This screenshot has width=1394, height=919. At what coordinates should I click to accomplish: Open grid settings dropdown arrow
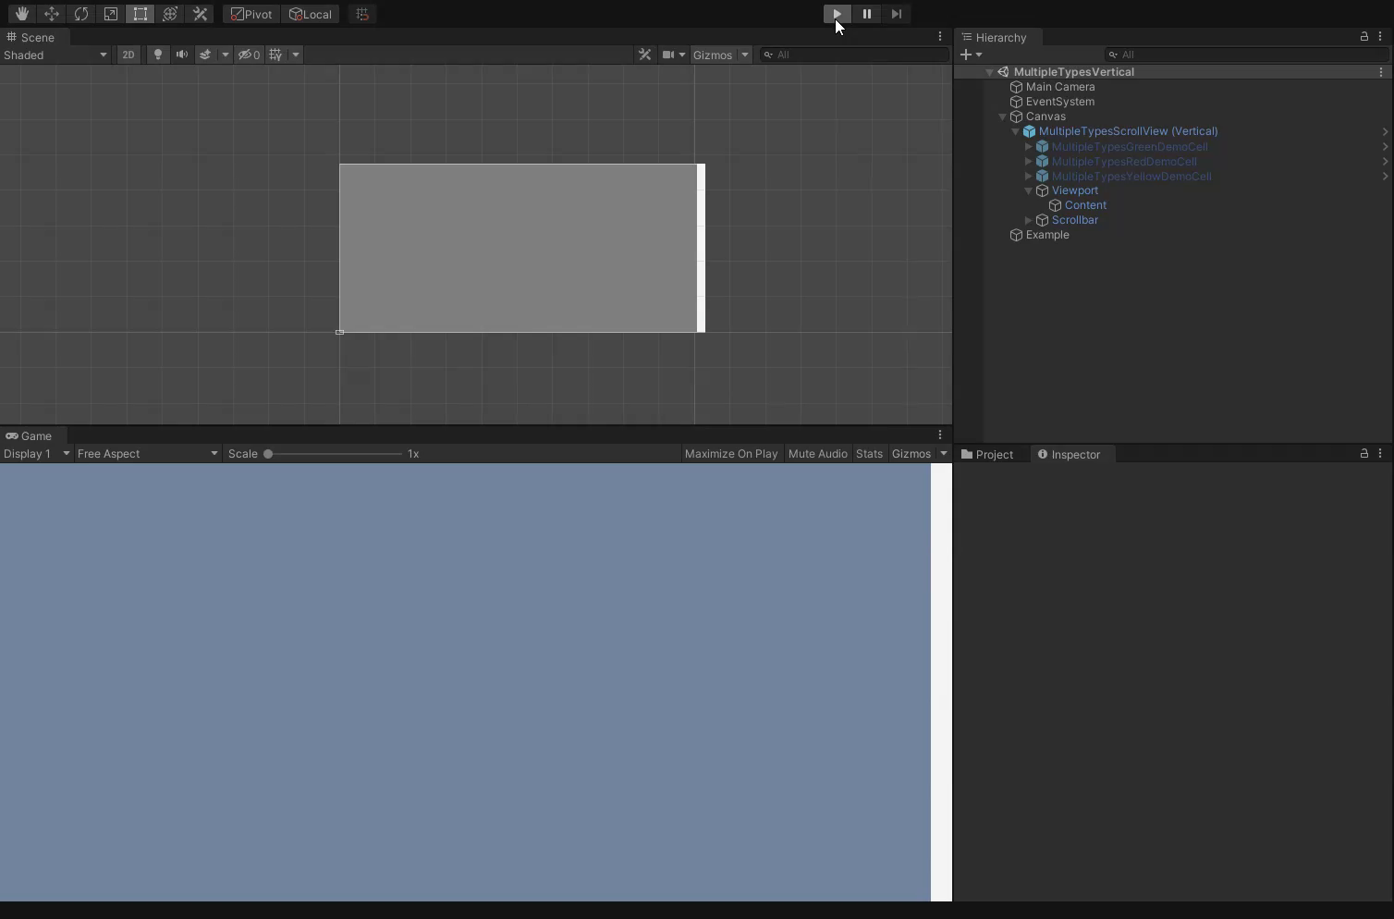(x=296, y=55)
